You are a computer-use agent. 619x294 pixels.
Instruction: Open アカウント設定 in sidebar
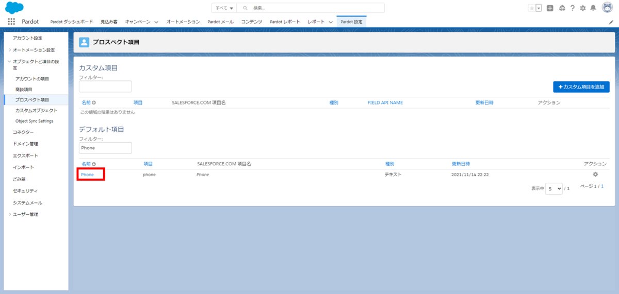[27, 38]
